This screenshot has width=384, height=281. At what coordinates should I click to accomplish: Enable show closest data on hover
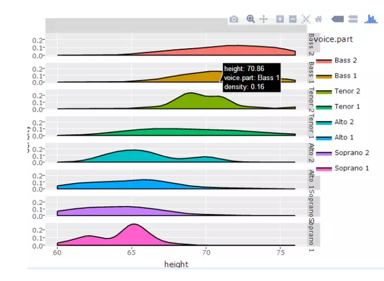(x=337, y=19)
